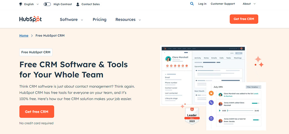
Task: Click the Free HubSpot CRM tag label
Action: pyautogui.click(x=36, y=52)
